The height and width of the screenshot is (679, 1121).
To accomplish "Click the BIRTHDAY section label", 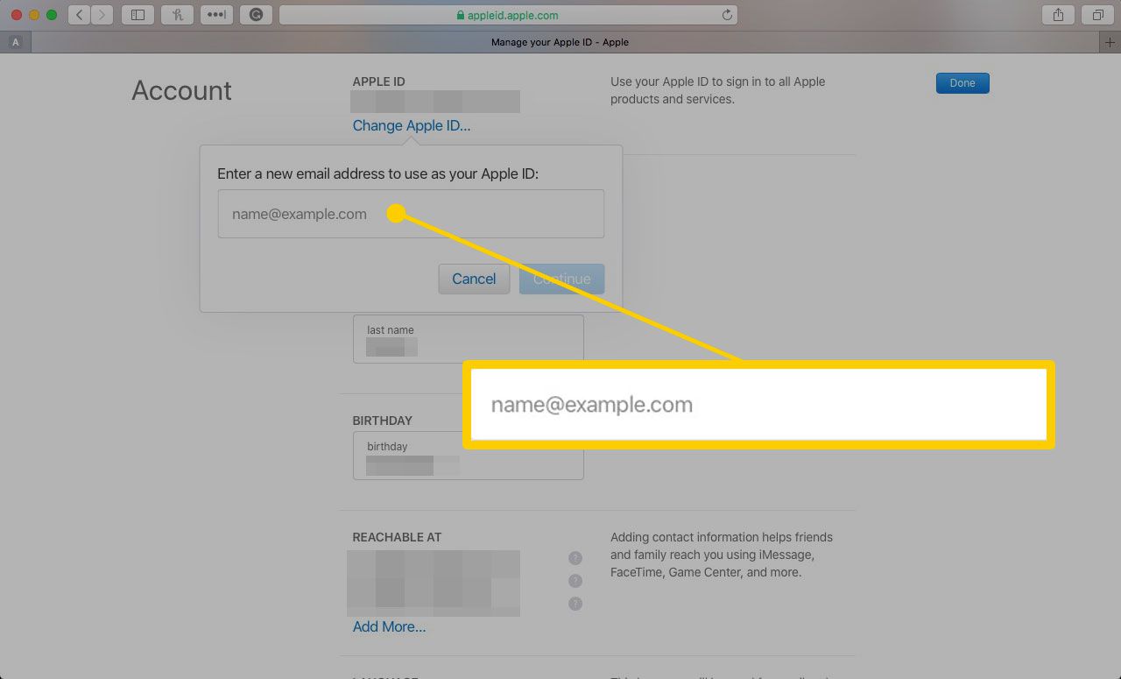I will coord(382,421).
